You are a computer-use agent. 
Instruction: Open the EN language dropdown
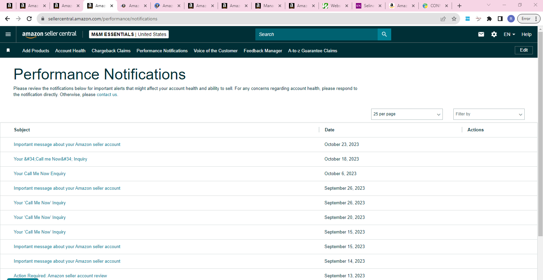[509, 34]
